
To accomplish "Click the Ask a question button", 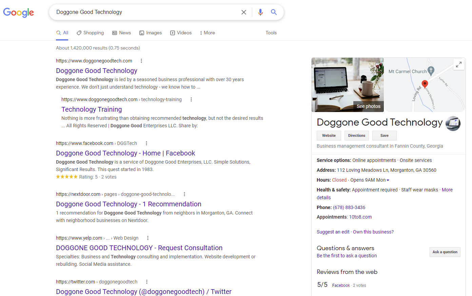I will [445, 252].
